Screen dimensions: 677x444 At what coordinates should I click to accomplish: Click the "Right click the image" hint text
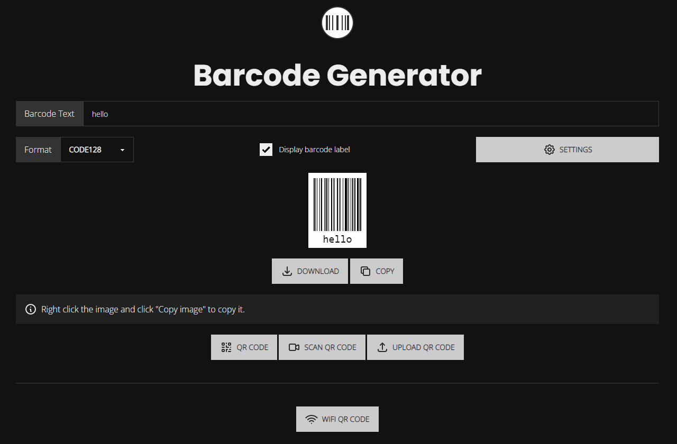pos(143,309)
